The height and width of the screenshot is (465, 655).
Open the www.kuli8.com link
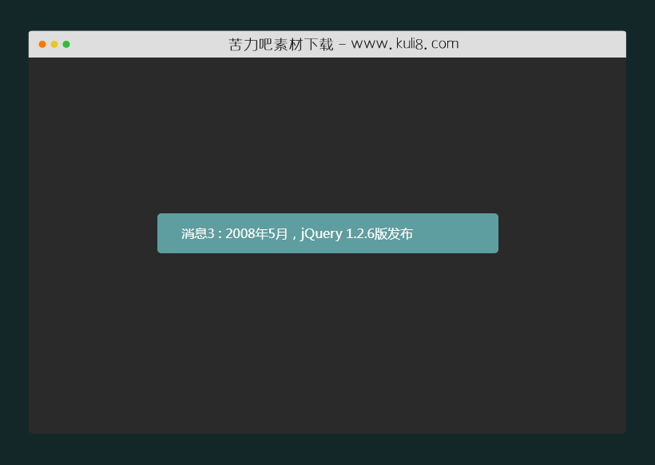pyautogui.click(x=404, y=44)
